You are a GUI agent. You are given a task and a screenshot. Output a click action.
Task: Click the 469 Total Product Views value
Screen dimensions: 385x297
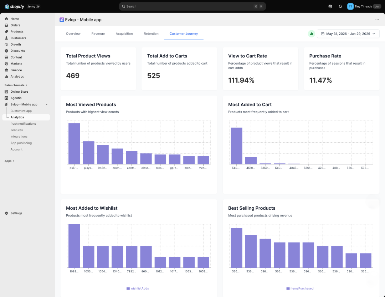click(x=73, y=76)
